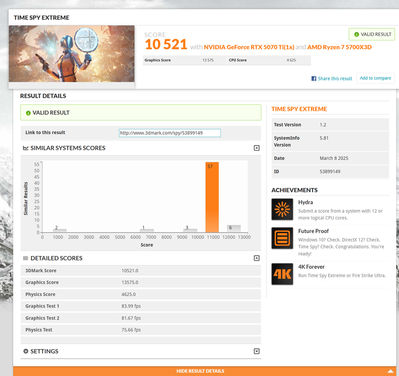Click the ID value 53899149

330,172
